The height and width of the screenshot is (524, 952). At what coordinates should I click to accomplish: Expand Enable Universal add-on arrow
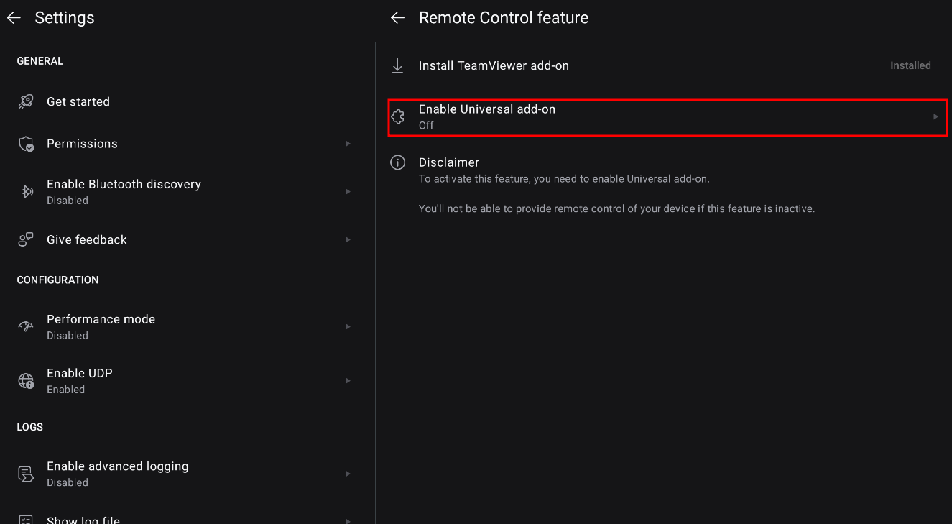[935, 116]
